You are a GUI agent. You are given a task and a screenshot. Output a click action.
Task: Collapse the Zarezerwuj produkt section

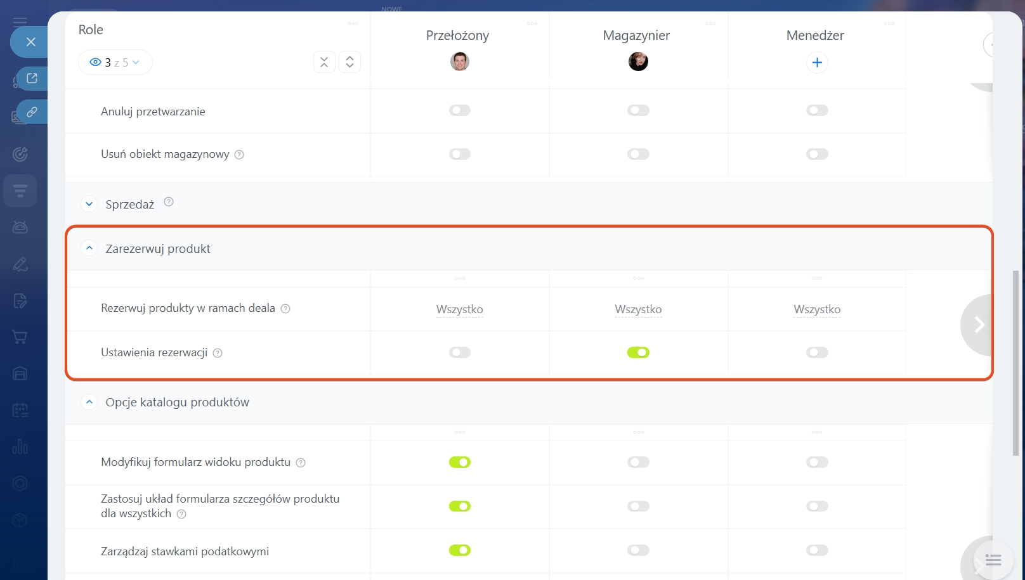[x=89, y=248]
